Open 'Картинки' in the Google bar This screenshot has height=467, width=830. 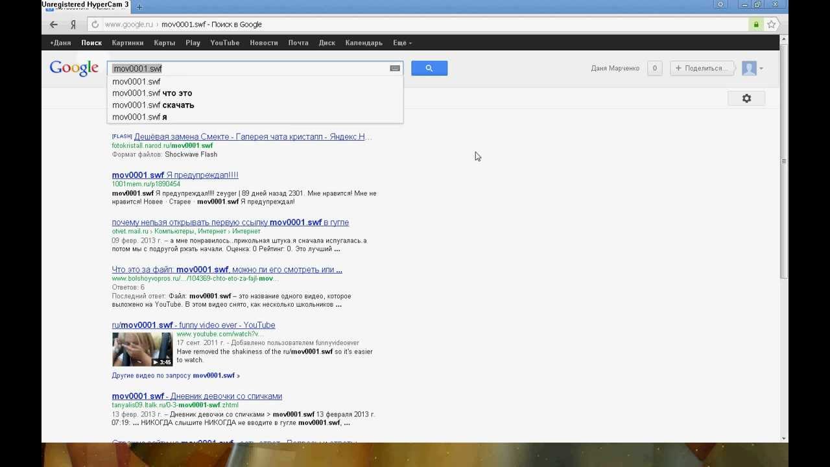(x=127, y=43)
